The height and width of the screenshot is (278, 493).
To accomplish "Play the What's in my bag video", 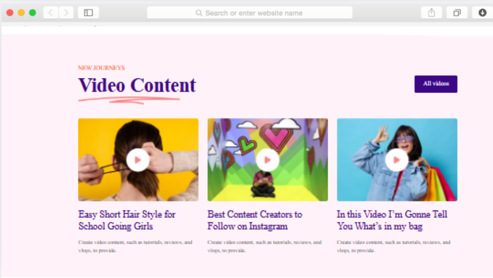I will (x=397, y=160).
